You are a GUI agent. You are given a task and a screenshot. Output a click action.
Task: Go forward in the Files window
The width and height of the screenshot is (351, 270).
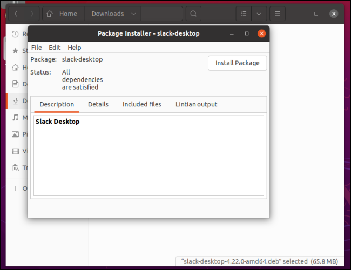(31, 13)
